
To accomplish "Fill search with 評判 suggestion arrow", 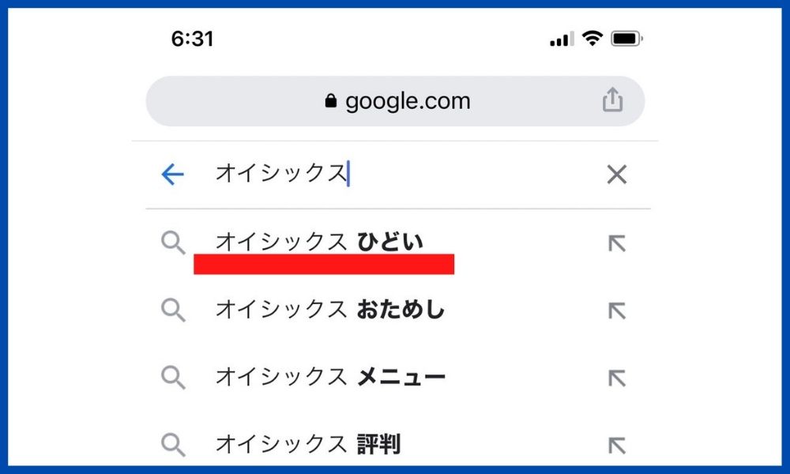I will 617,446.
